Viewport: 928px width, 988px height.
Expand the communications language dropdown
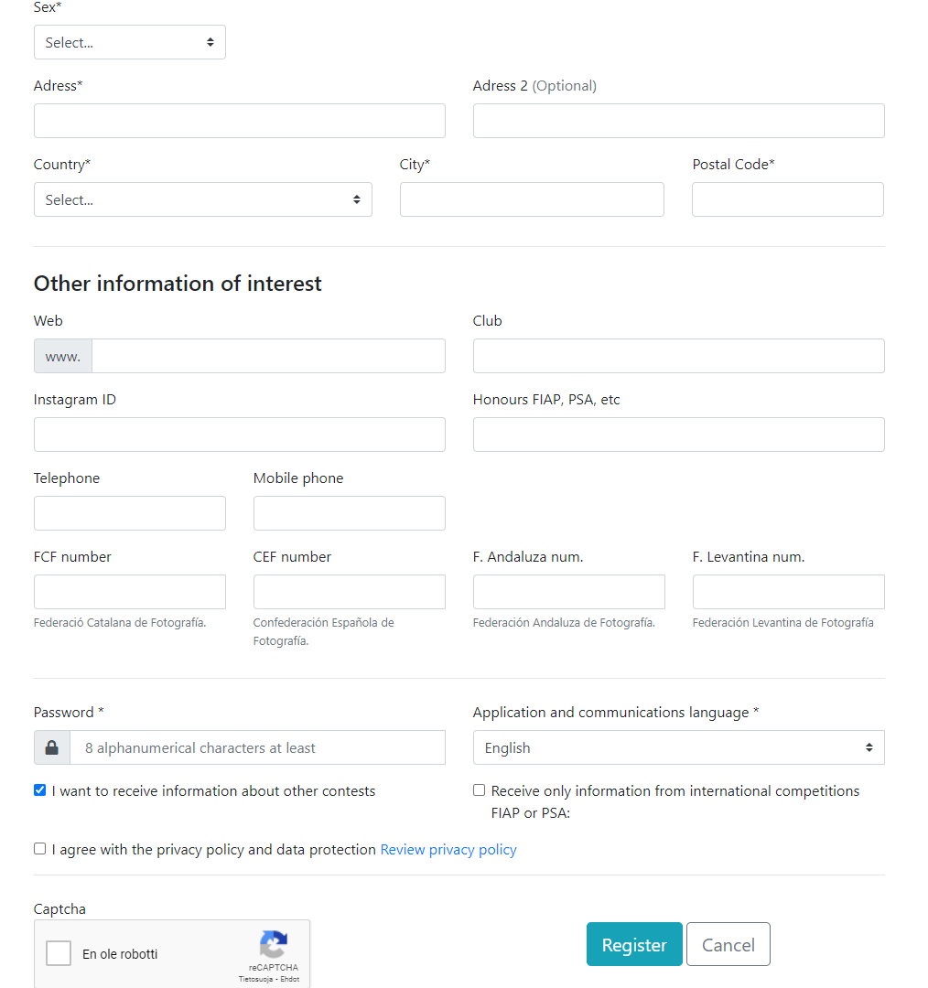click(679, 747)
